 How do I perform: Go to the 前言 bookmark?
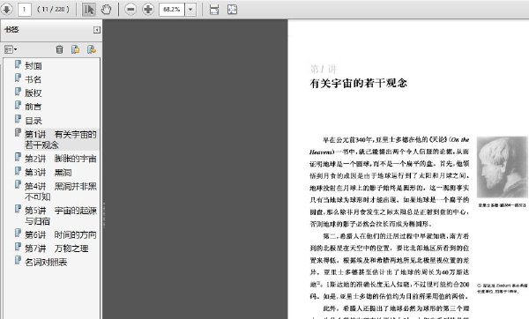[x=34, y=107]
